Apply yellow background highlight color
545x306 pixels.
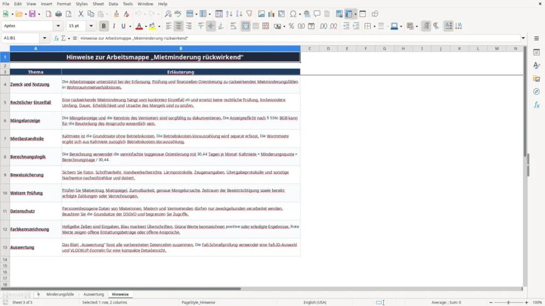tap(152, 26)
